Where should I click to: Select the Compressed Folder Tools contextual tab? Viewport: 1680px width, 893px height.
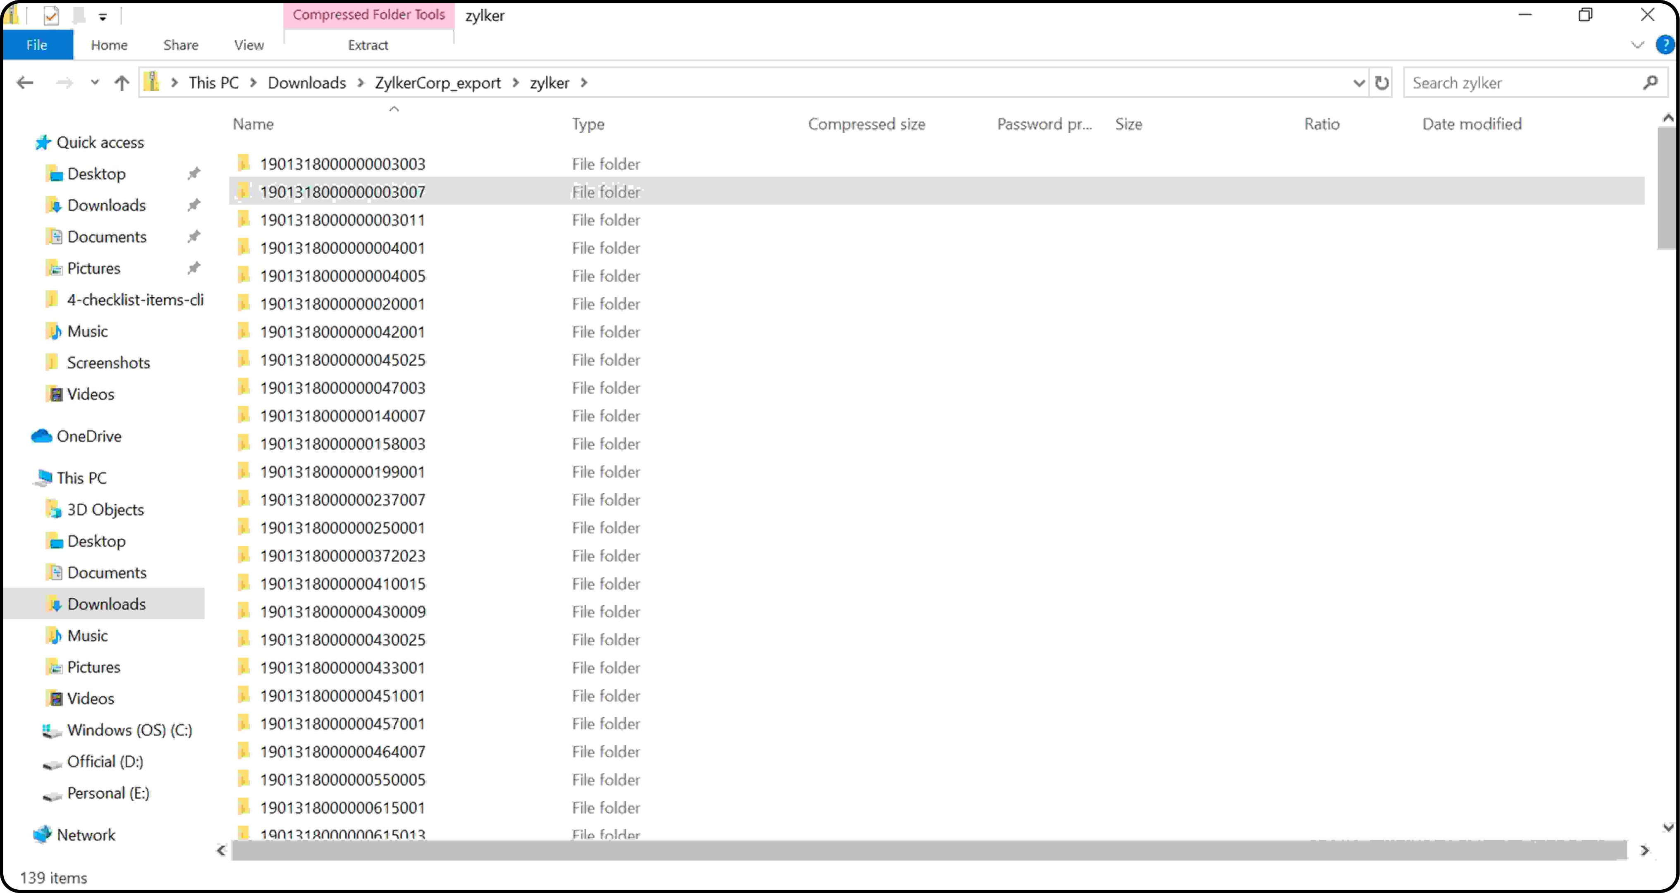[368, 14]
